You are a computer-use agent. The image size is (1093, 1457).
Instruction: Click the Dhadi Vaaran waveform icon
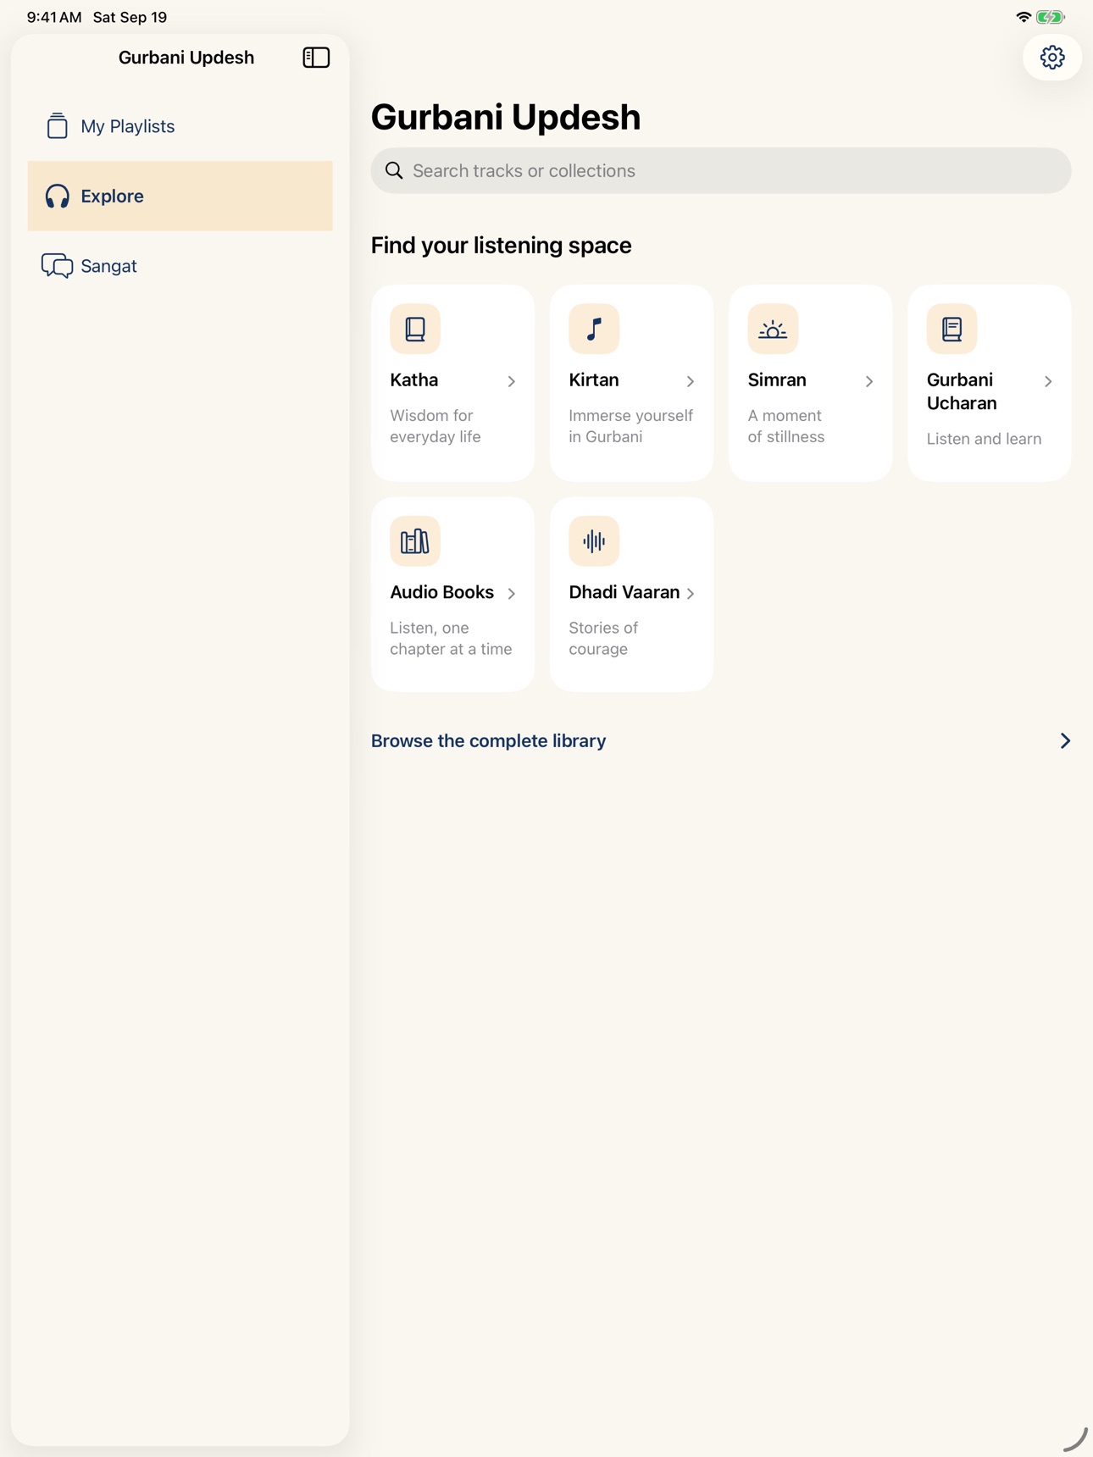pyautogui.click(x=594, y=540)
